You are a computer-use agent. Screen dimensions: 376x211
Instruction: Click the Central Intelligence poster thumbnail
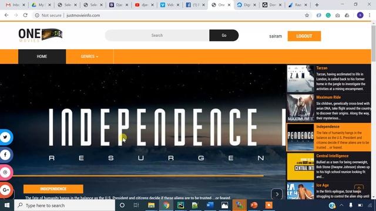click(300, 166)
